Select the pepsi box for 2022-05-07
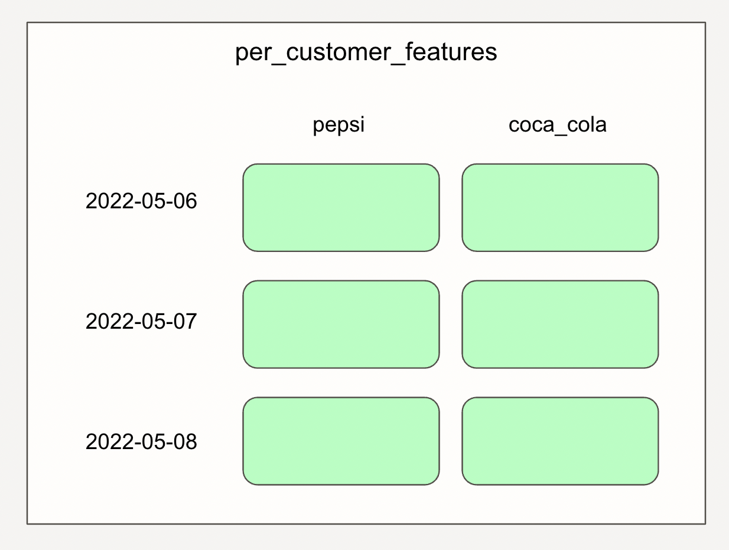The width and height of the screenshot is (729, 550). [341, 325]
